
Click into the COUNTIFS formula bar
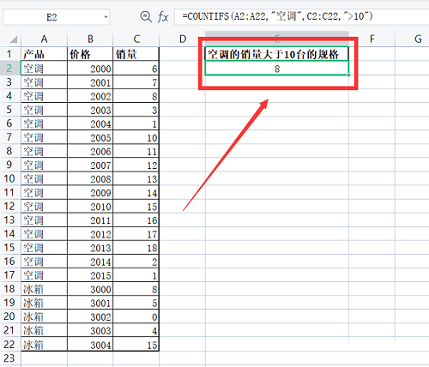coord(301,16)
